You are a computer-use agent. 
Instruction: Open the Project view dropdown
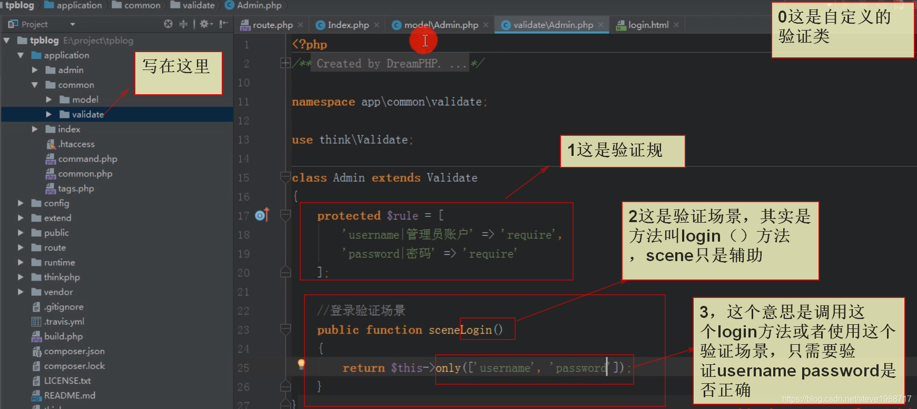tap(73, 24)
